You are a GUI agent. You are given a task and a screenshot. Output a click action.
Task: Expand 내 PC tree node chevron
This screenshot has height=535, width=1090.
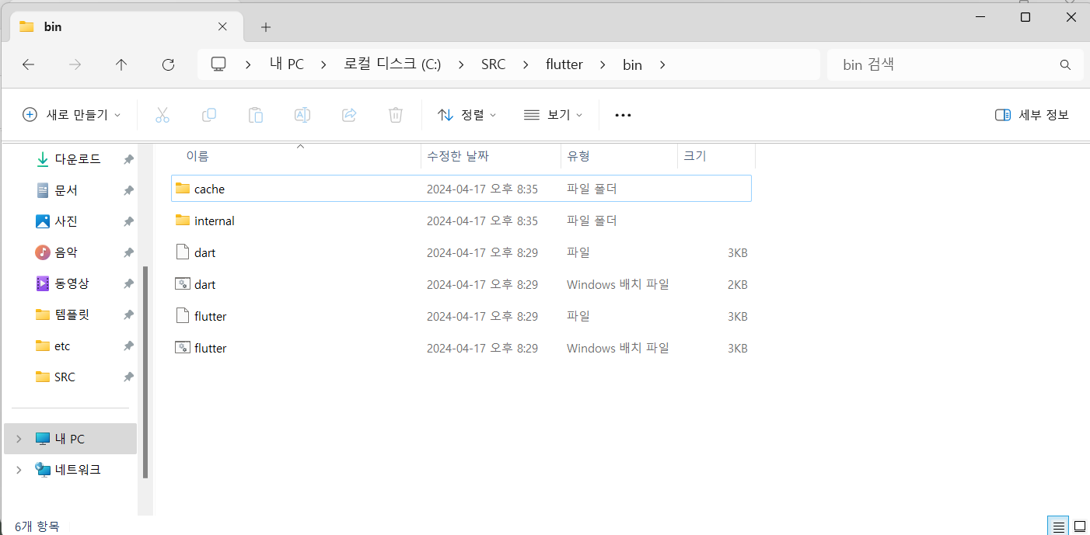pyautogui.click(x=19, y=439)
